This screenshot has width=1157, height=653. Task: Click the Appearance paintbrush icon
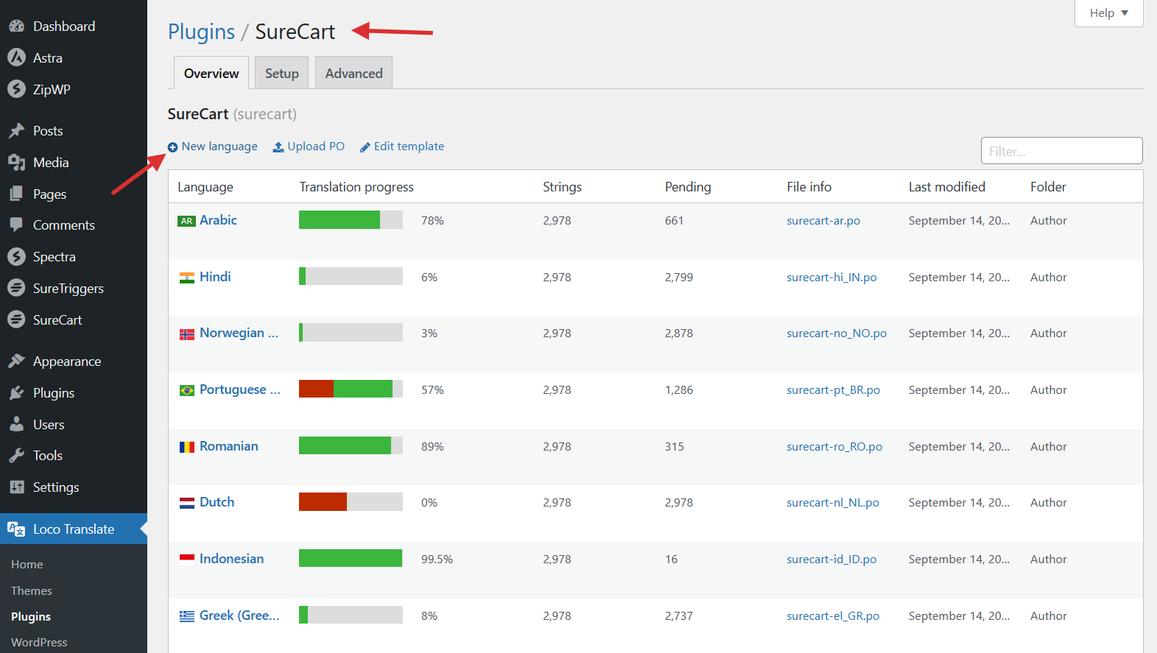pyautogui.click(x=16, y=361)
